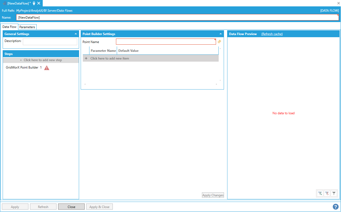Open the filter funnel in Data Flow Preview
The width and height of the screenshot is (341, 212).
coord(334,194)
